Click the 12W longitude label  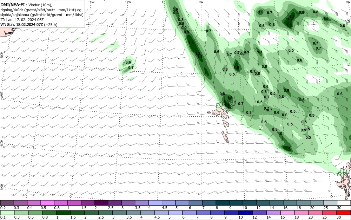(x=128, y=2)
